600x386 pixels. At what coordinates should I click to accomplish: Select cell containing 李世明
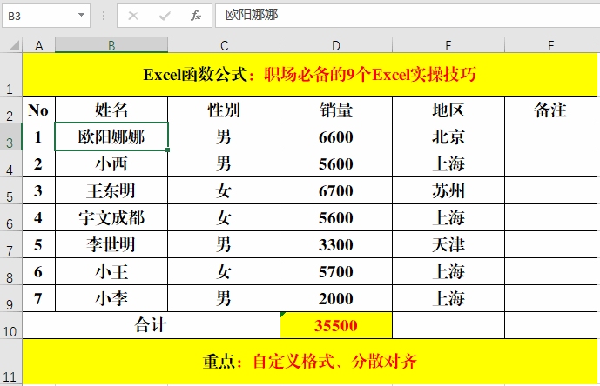(x=111, y=244)
